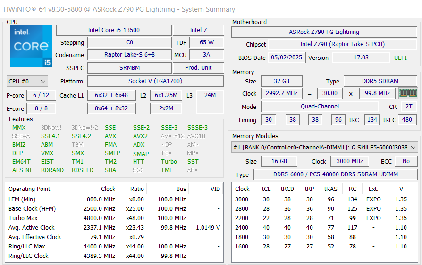The width and height of the screenshot is (422, 265).
Task: Click the 24M L3 cache field
Action: pos(210,95)
